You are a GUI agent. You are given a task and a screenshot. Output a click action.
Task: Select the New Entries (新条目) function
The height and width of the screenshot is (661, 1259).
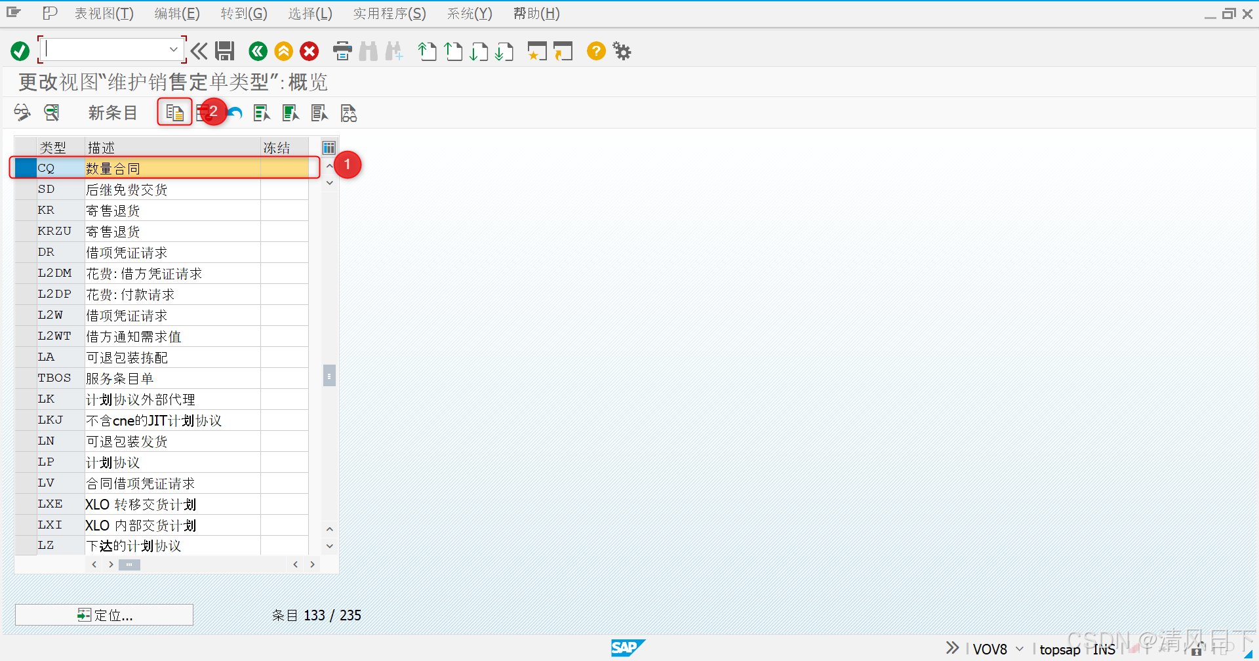pyautogui.click(x=112, y=112)
